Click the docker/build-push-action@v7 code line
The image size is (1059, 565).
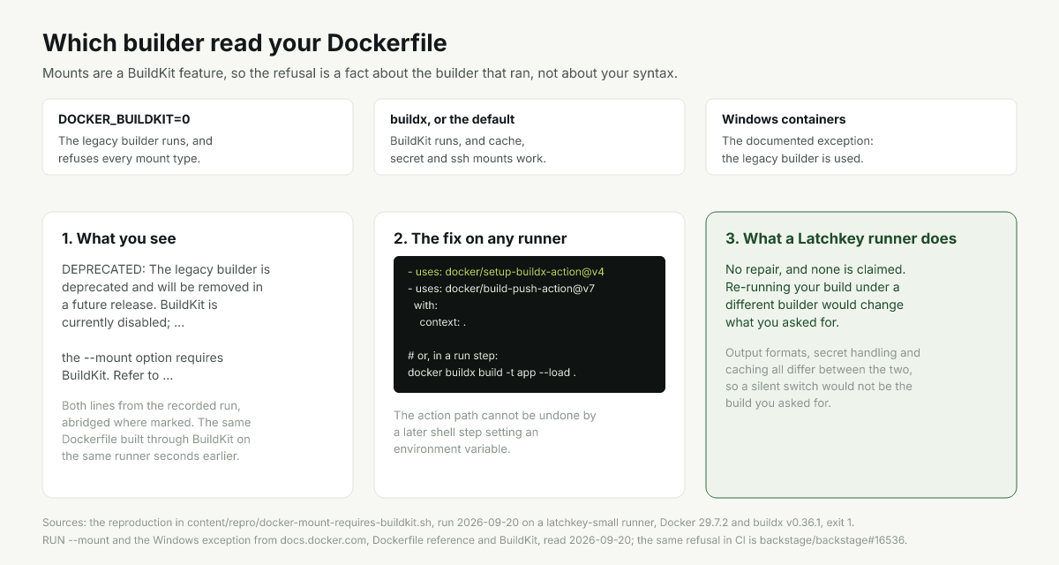coord(501,288)
